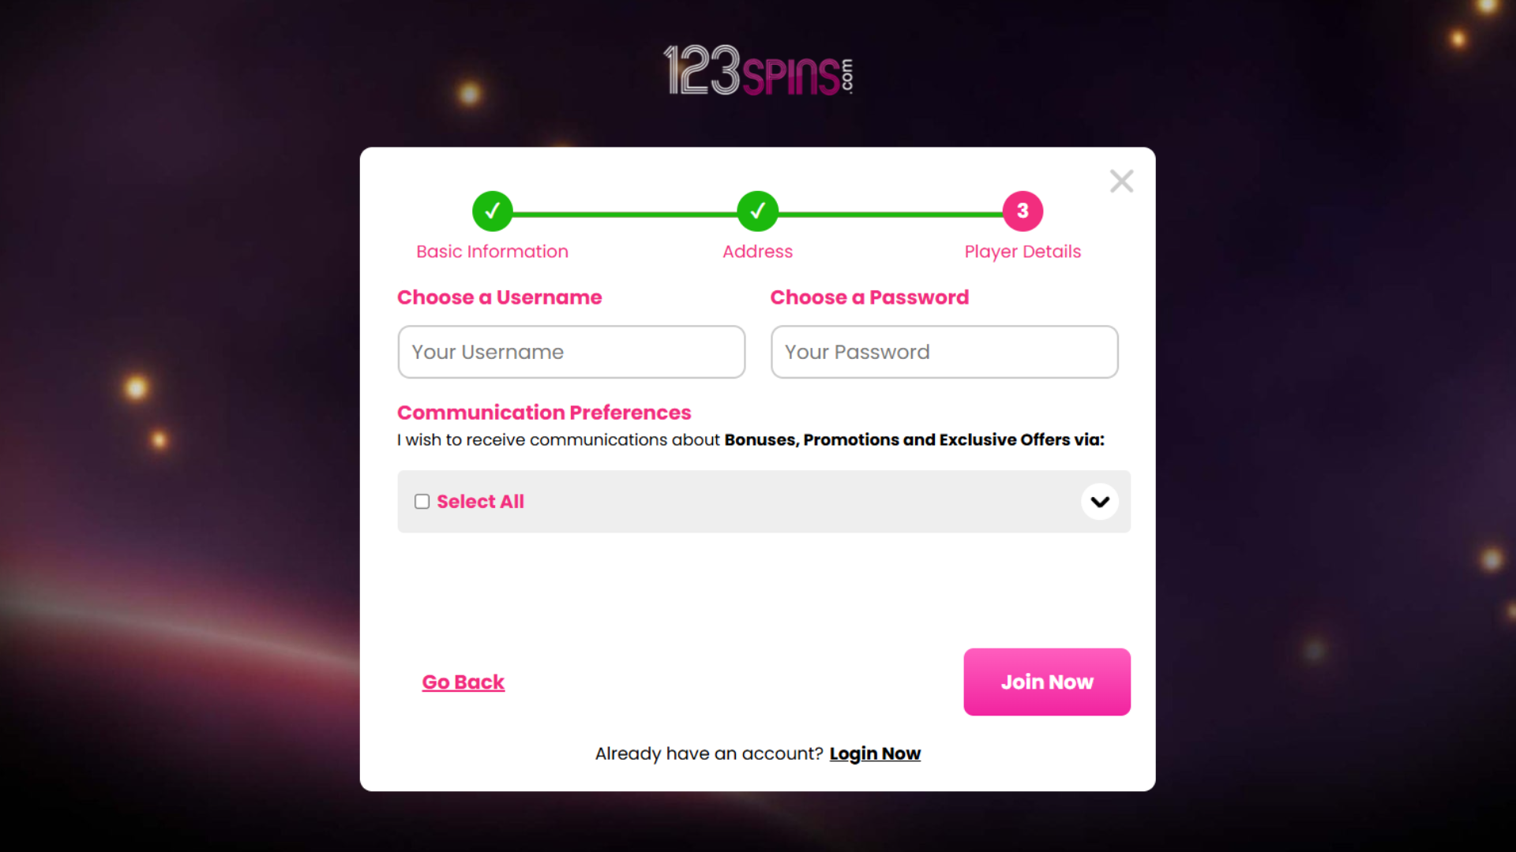Image resolution: width=1516 pixels, height=852 pixels.
Task: Click the Address green checkmark step
Action: pos(758,211)
